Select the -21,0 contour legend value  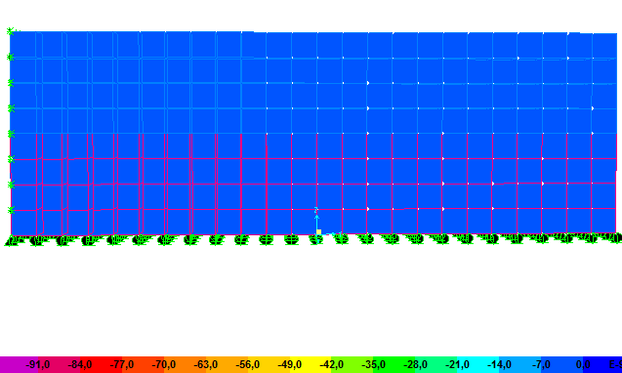457,364
